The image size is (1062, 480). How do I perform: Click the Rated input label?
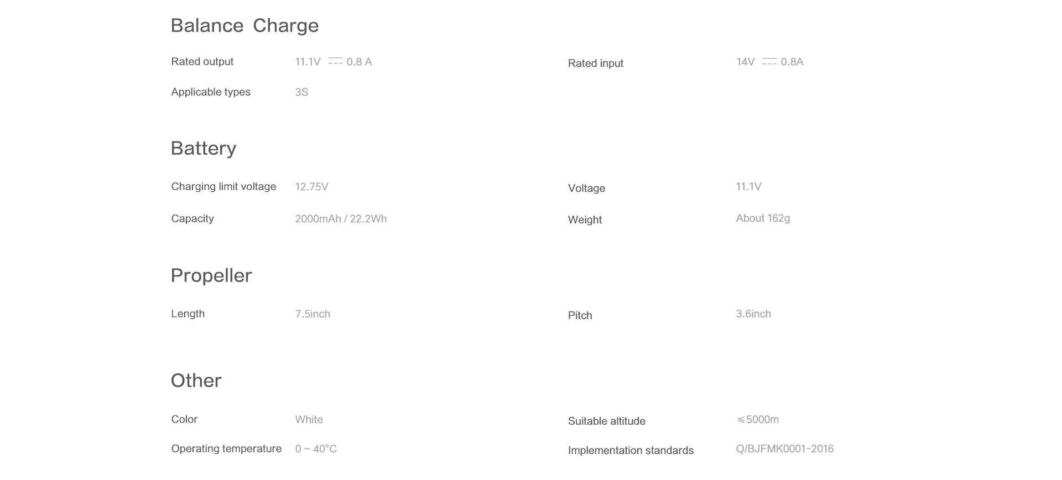595,63
